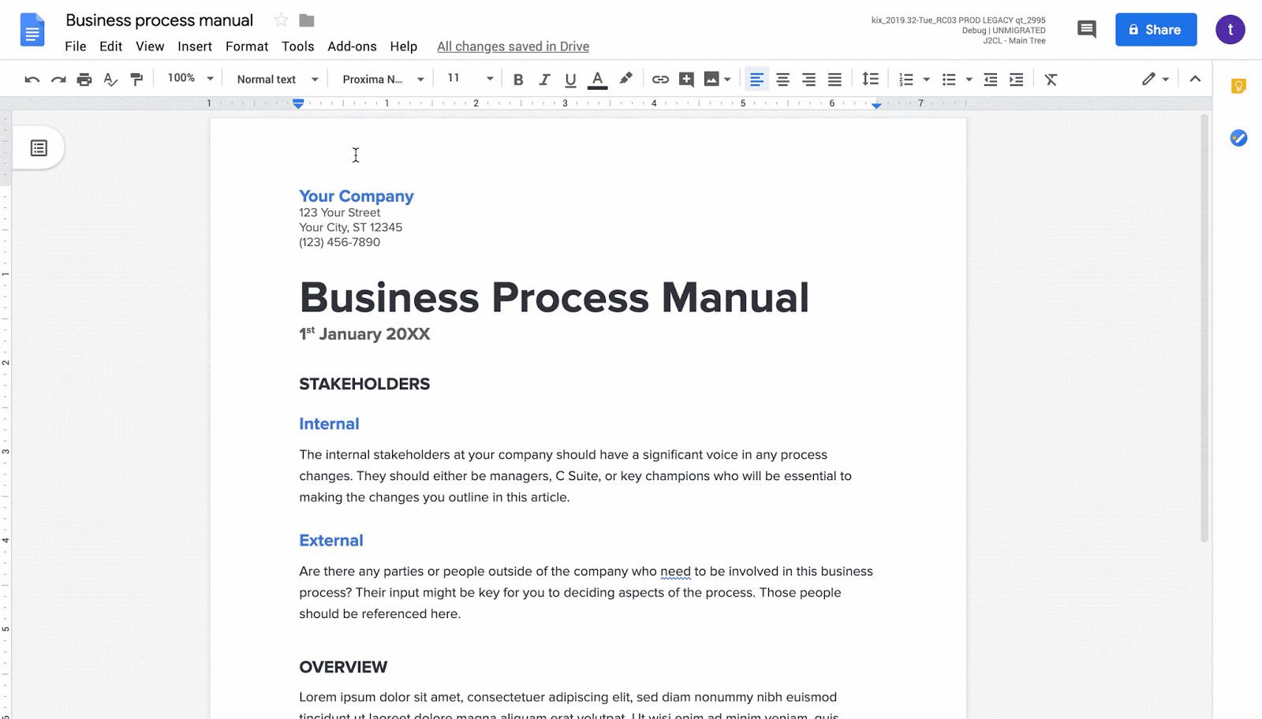Image resolution: width=1262 pixels, height=719 pixels.
Task: Click the Clear formatting icon
Action: click(1051, 79)
